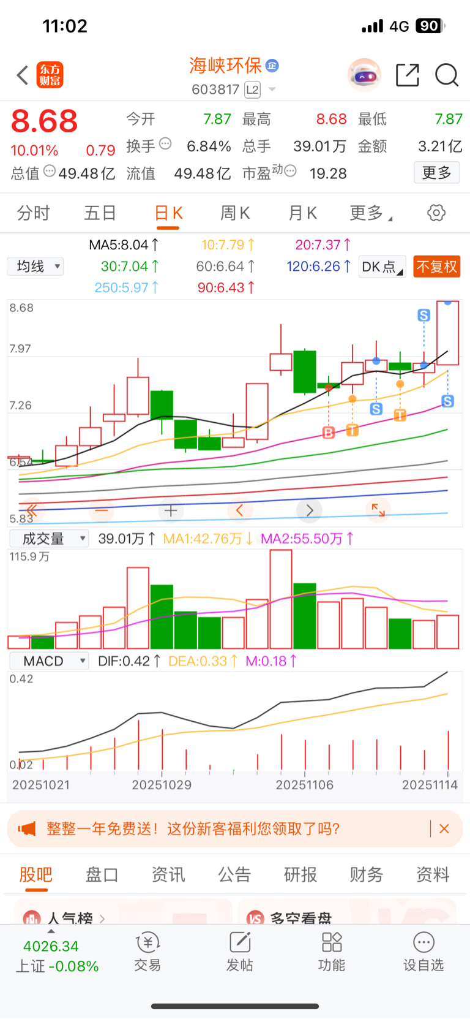Zoom in chart with plus icon
This screenshot has width=470, height=1019.
point(171,510)
